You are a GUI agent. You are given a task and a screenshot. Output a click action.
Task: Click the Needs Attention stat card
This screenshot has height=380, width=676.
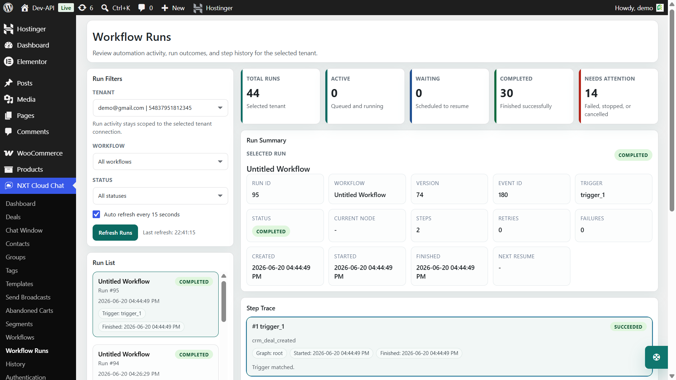[x=618, y=96]
